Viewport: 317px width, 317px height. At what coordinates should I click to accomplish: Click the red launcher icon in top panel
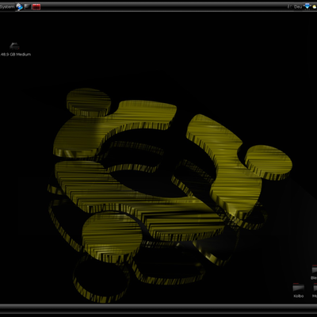[x=36, y=7]
